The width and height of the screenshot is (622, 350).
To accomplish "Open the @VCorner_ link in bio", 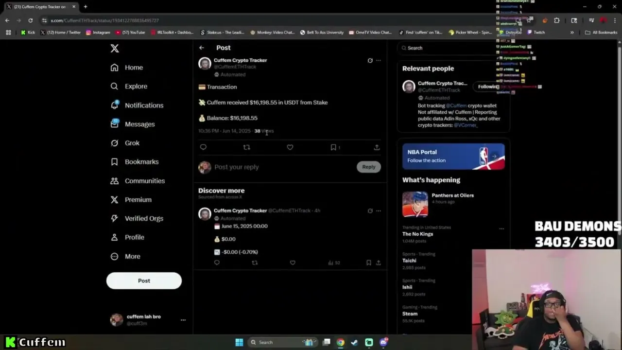I will pos(466,125).
